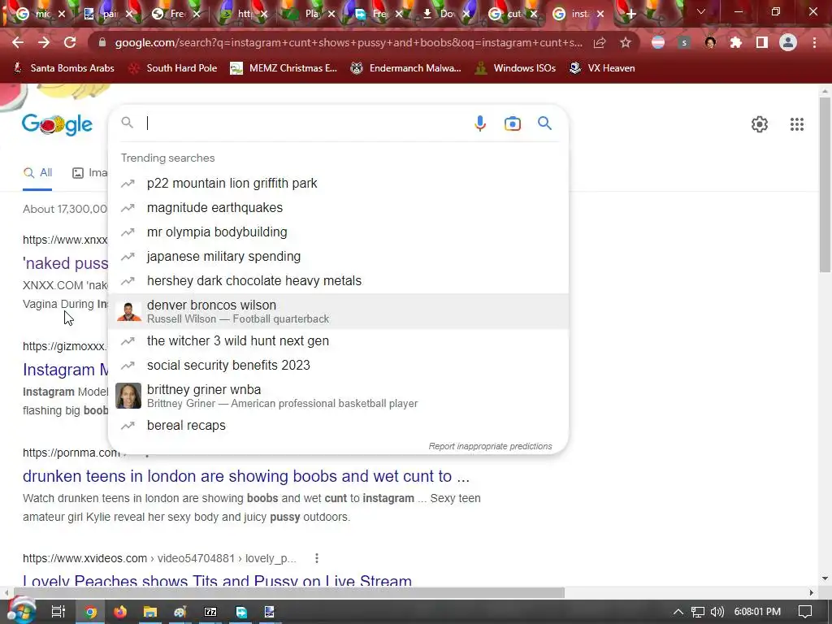Open the Chrome side panel icon
The height and width of the screenshot is (624, 832).
tap(762, 42)
